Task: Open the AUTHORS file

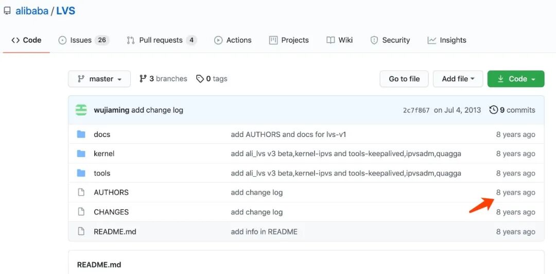Action: click(x=111, y=193)
